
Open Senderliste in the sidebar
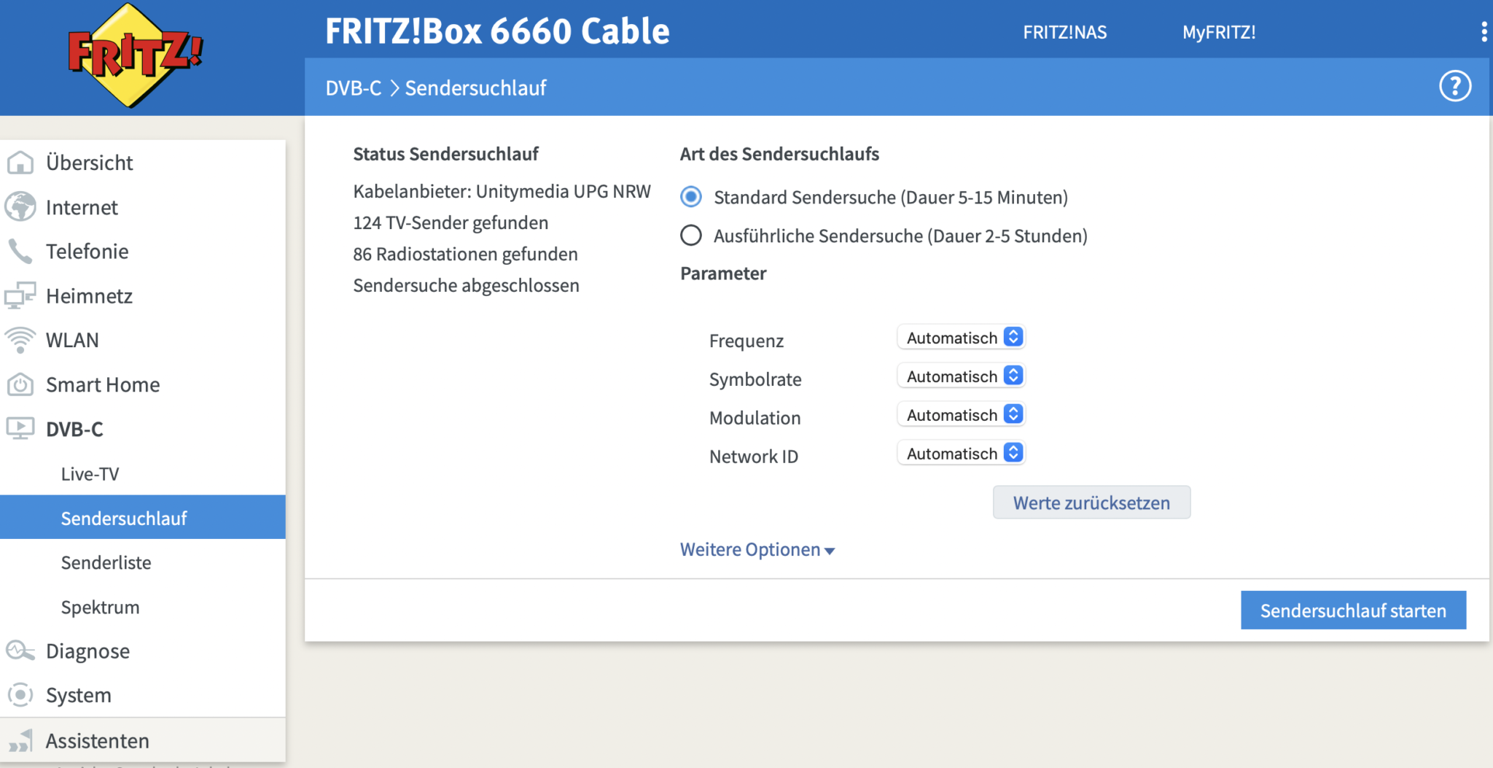pos(106,563)
